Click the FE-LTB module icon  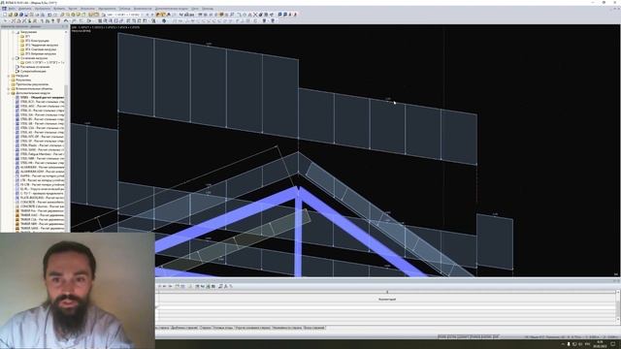point(17,184)
